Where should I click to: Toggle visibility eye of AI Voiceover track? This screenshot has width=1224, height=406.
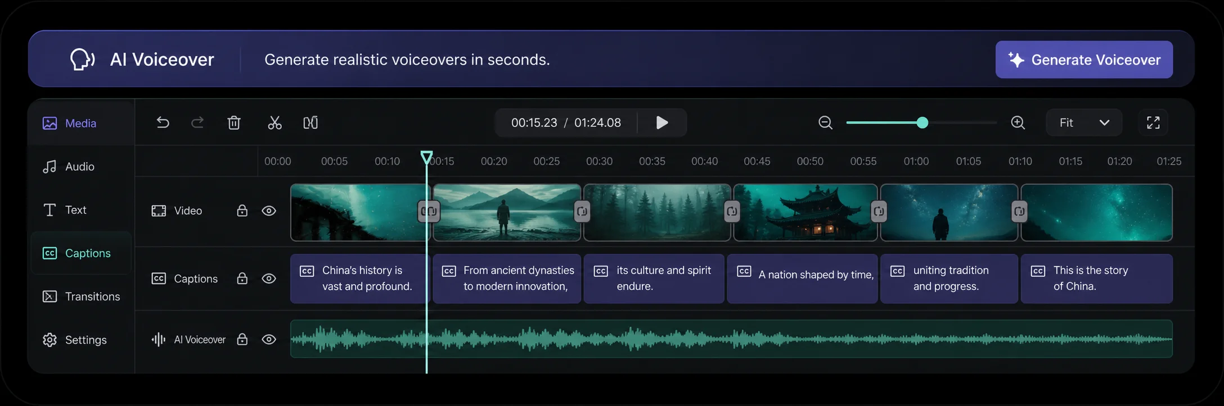(x=269, y=339)
